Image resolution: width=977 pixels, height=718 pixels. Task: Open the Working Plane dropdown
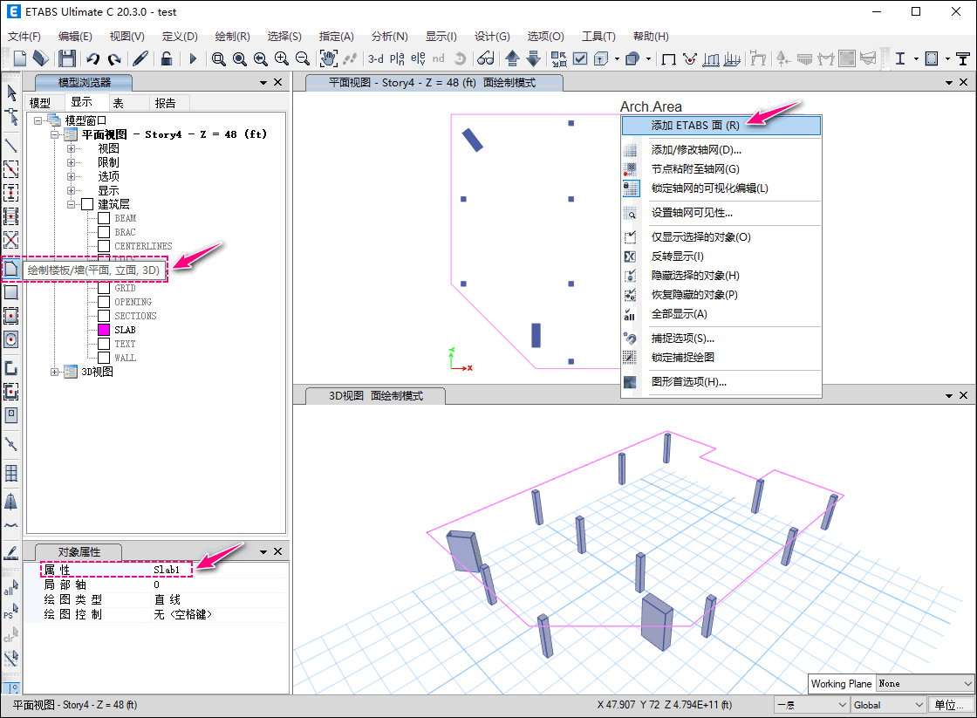925,683
